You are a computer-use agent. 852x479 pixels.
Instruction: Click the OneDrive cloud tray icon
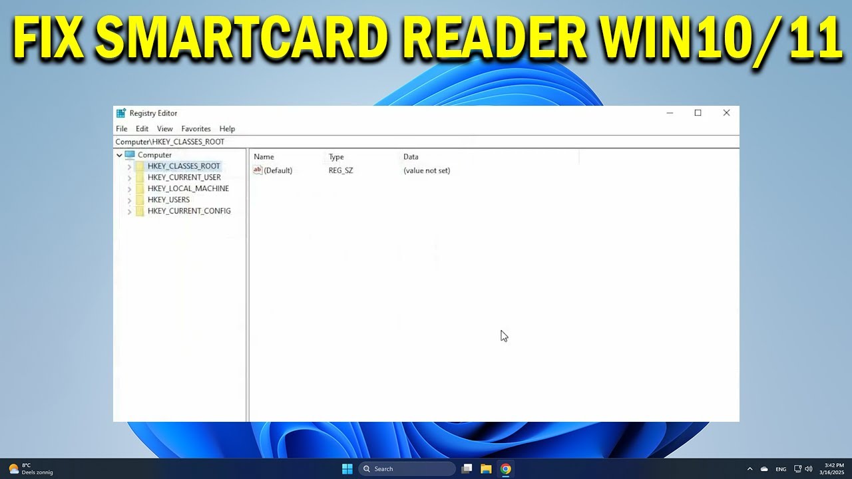click(764, 469)
